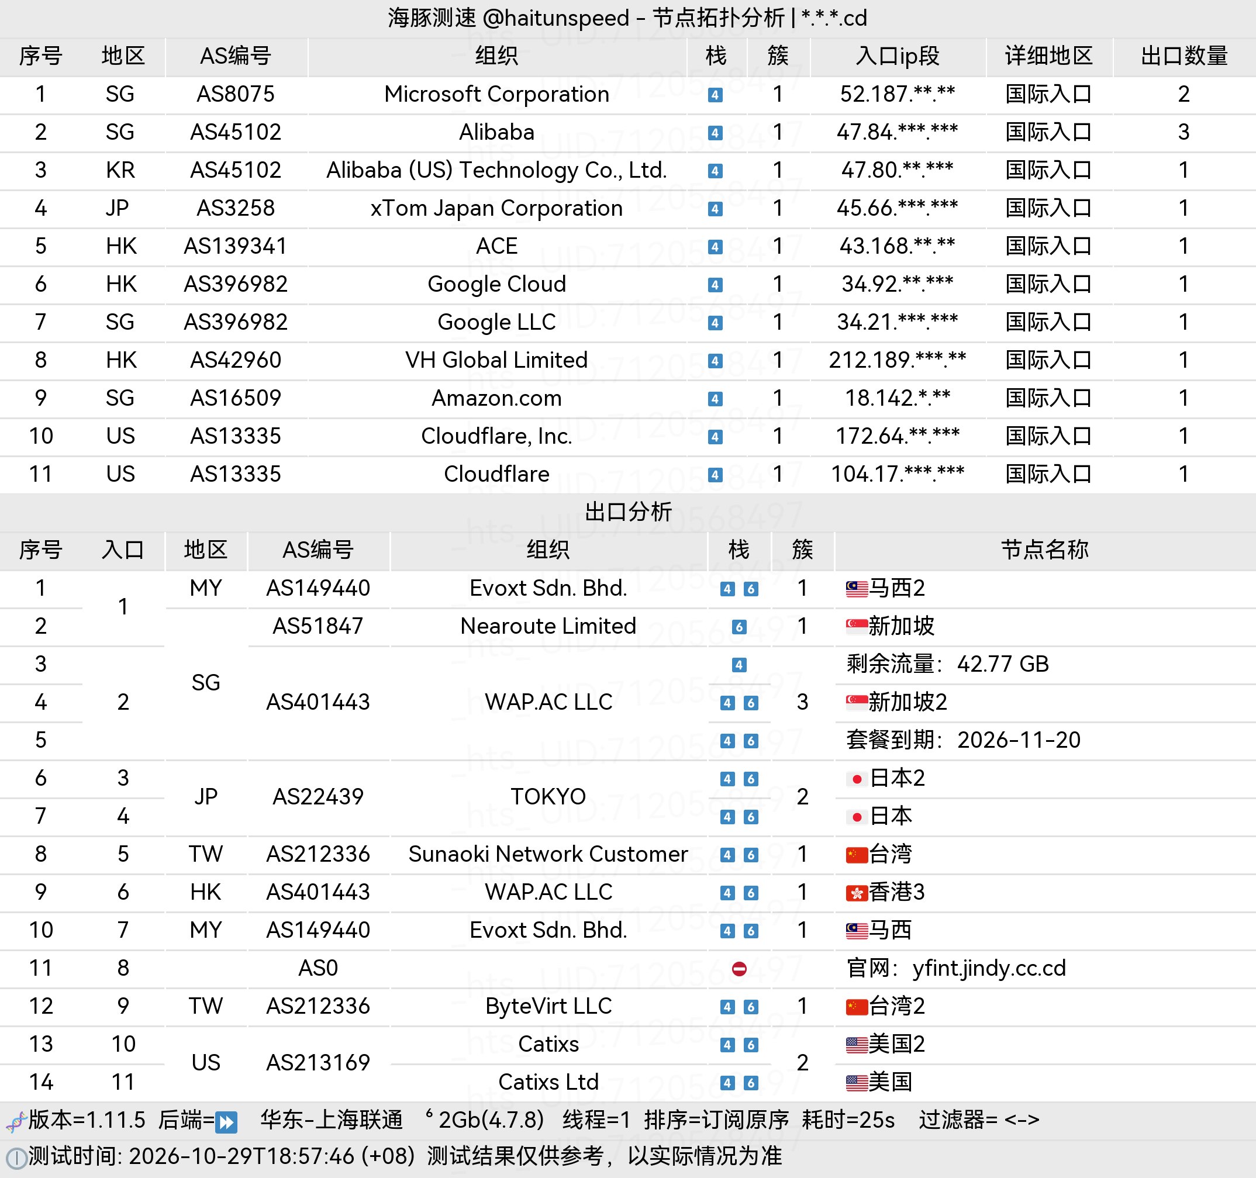This screenshot has width=1256, height=1178.
Task: Click the 套餐到期: 2026-11-20 text
Action: 964,740
